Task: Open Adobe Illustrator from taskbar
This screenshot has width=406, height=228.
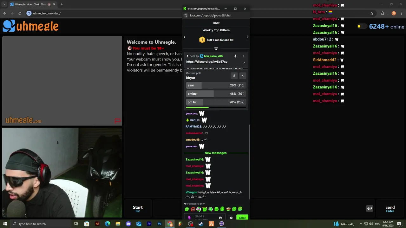Action: tap(97, 224)
